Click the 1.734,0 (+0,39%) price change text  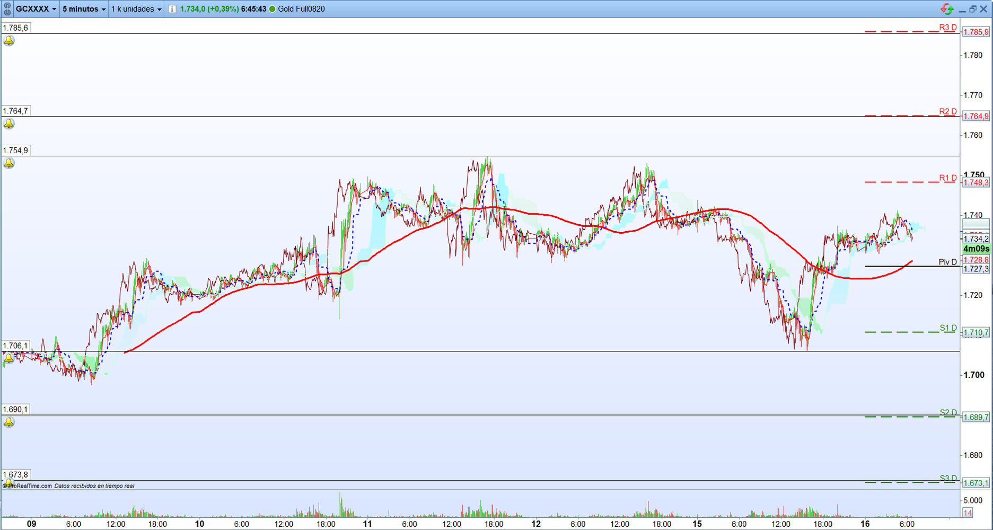pos(209,9)
